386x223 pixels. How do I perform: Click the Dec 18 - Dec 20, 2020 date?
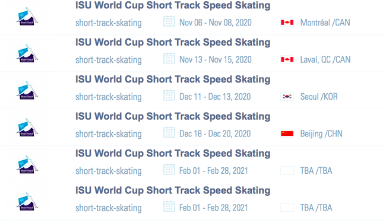coord(215,134)
